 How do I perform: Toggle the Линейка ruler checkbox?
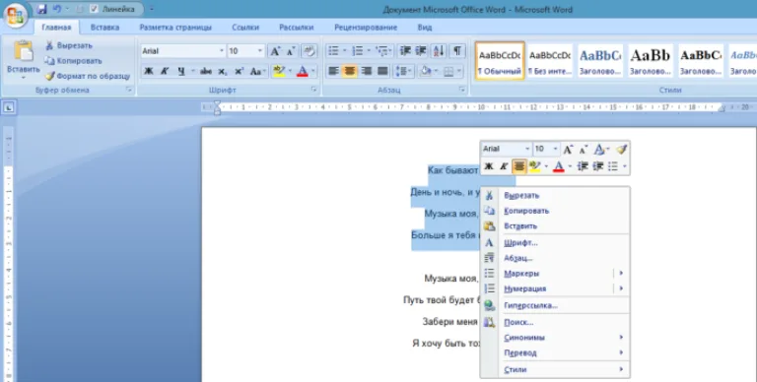(x=95, y=9)
